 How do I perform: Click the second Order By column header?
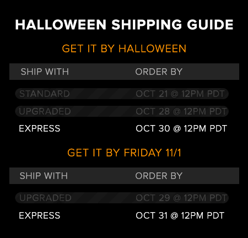(159, 176)
